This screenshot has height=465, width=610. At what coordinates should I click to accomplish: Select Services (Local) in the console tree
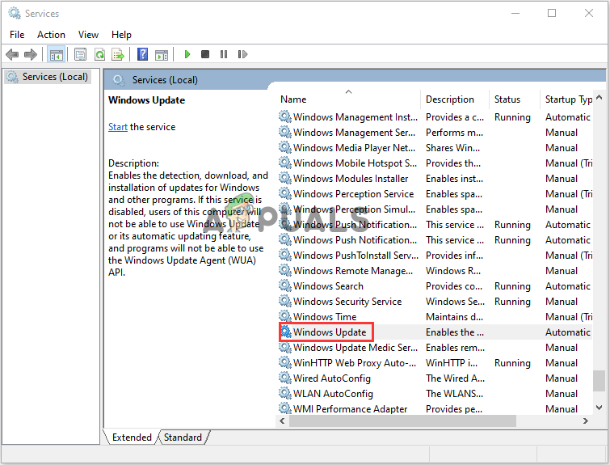(x=48, y=77)
